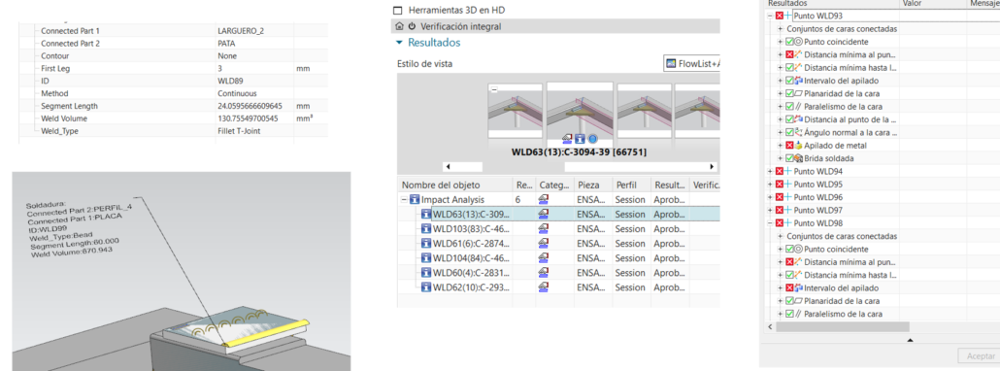Select the WLD103(83) row

558,229
